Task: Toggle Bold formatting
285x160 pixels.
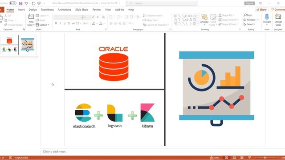Action: [x=56, y=23]
